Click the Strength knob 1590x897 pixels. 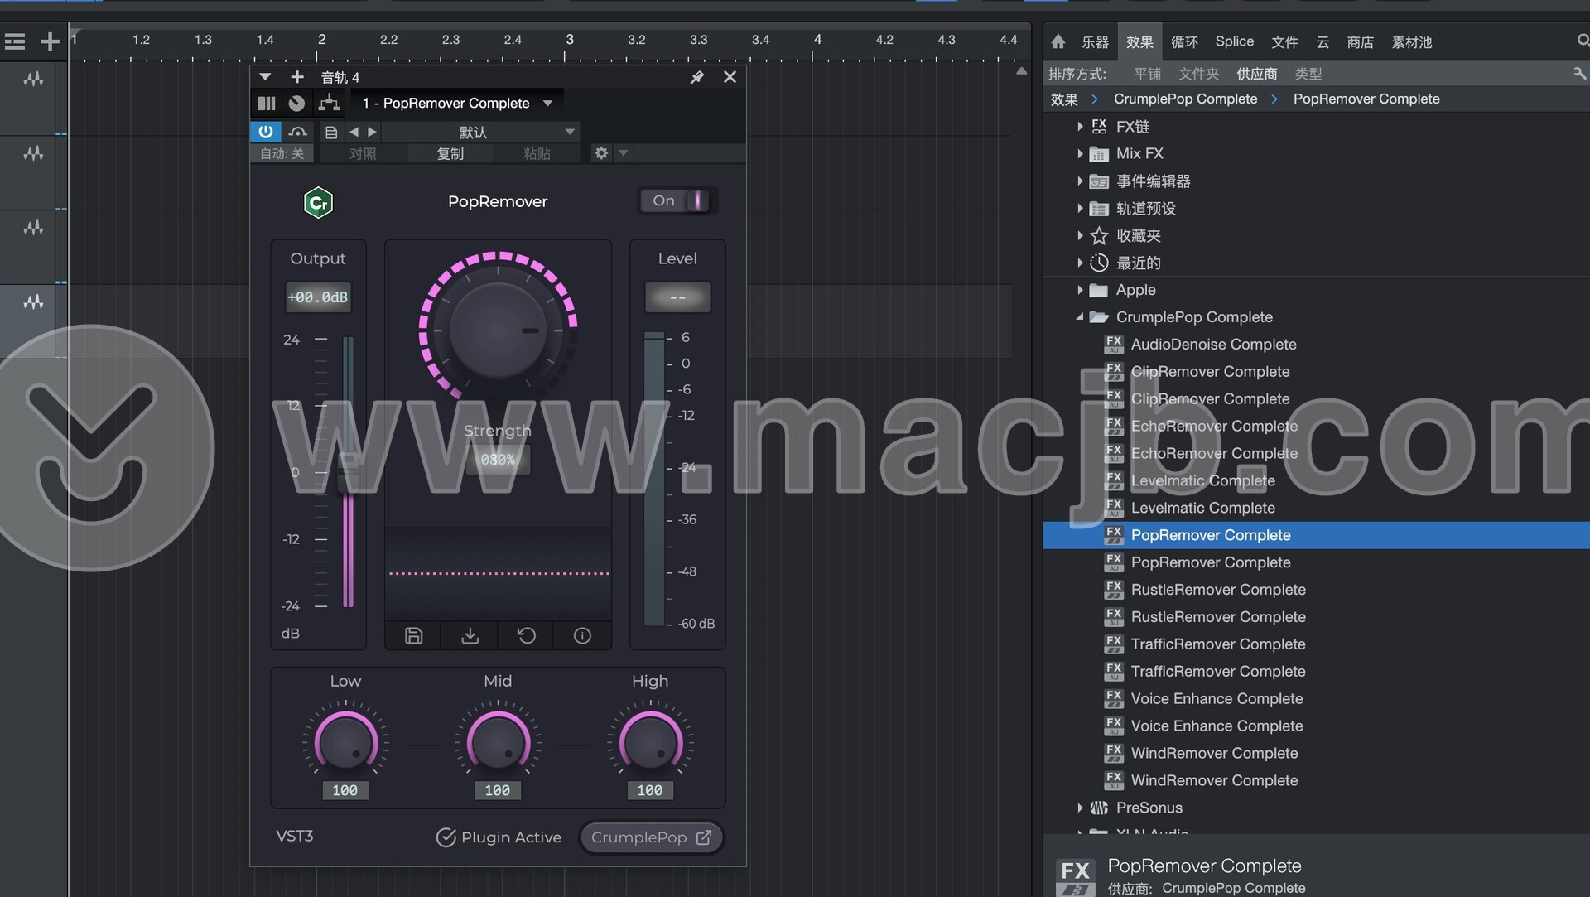[498, 330]
